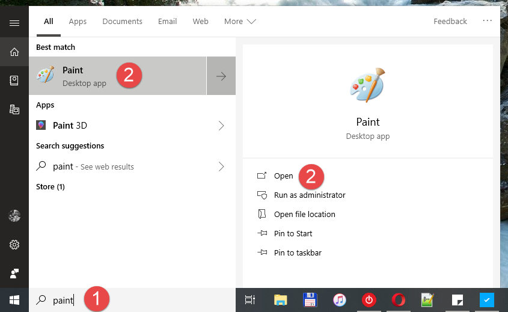Choose Open file location
Viewport: 508px width, 312px height.
[x=296, y=214]
